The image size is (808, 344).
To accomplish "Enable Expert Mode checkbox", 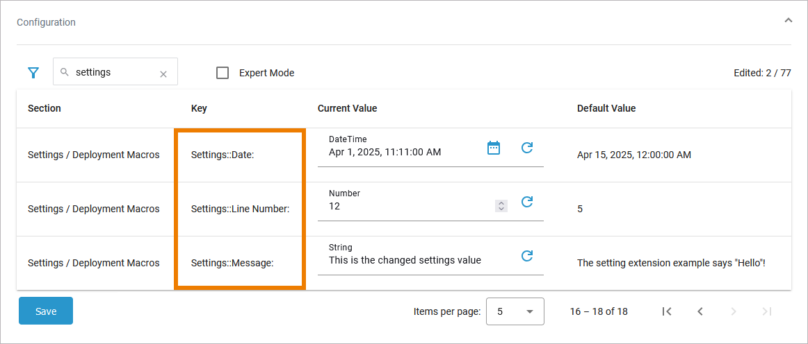I will click(x=223, y=73).
